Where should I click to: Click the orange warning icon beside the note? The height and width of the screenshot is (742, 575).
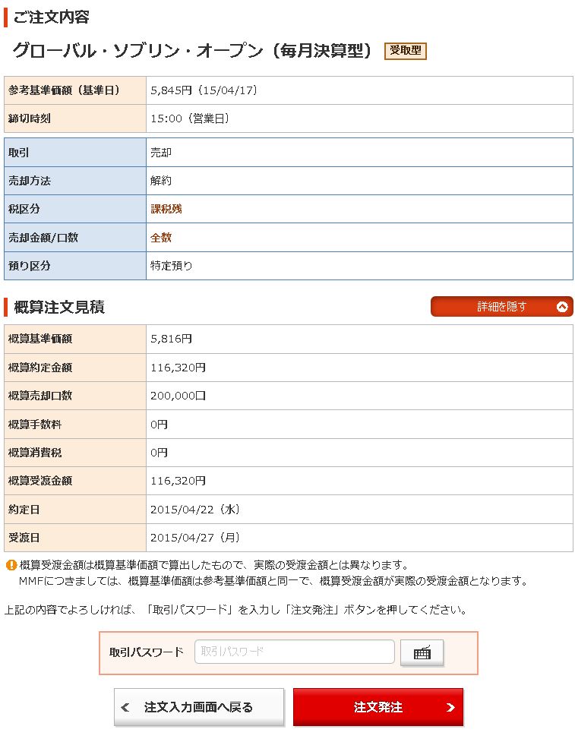click(x=11, y=565)
